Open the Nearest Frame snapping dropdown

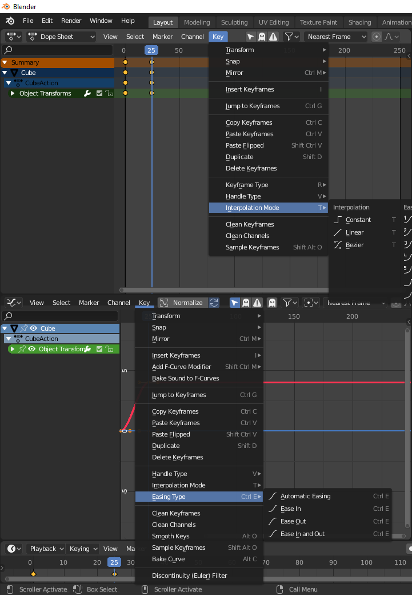click(336, 37)
